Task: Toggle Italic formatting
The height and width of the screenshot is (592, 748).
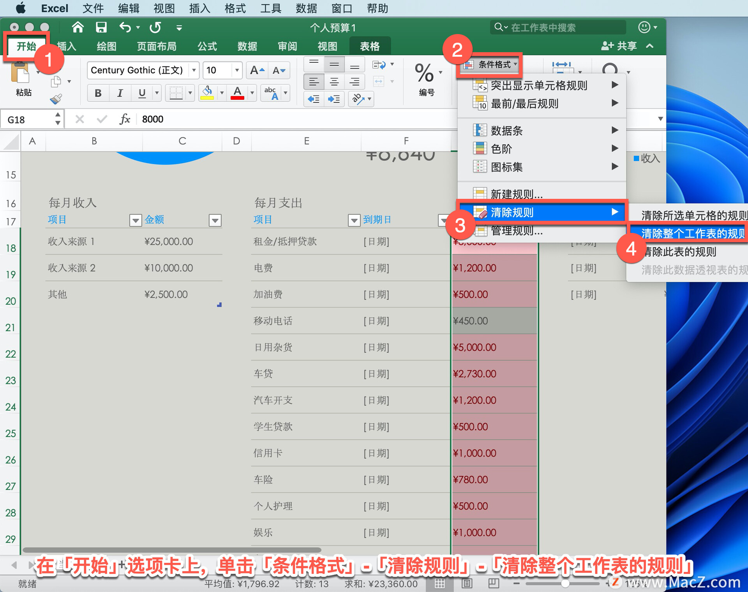Action: [120, 93]
